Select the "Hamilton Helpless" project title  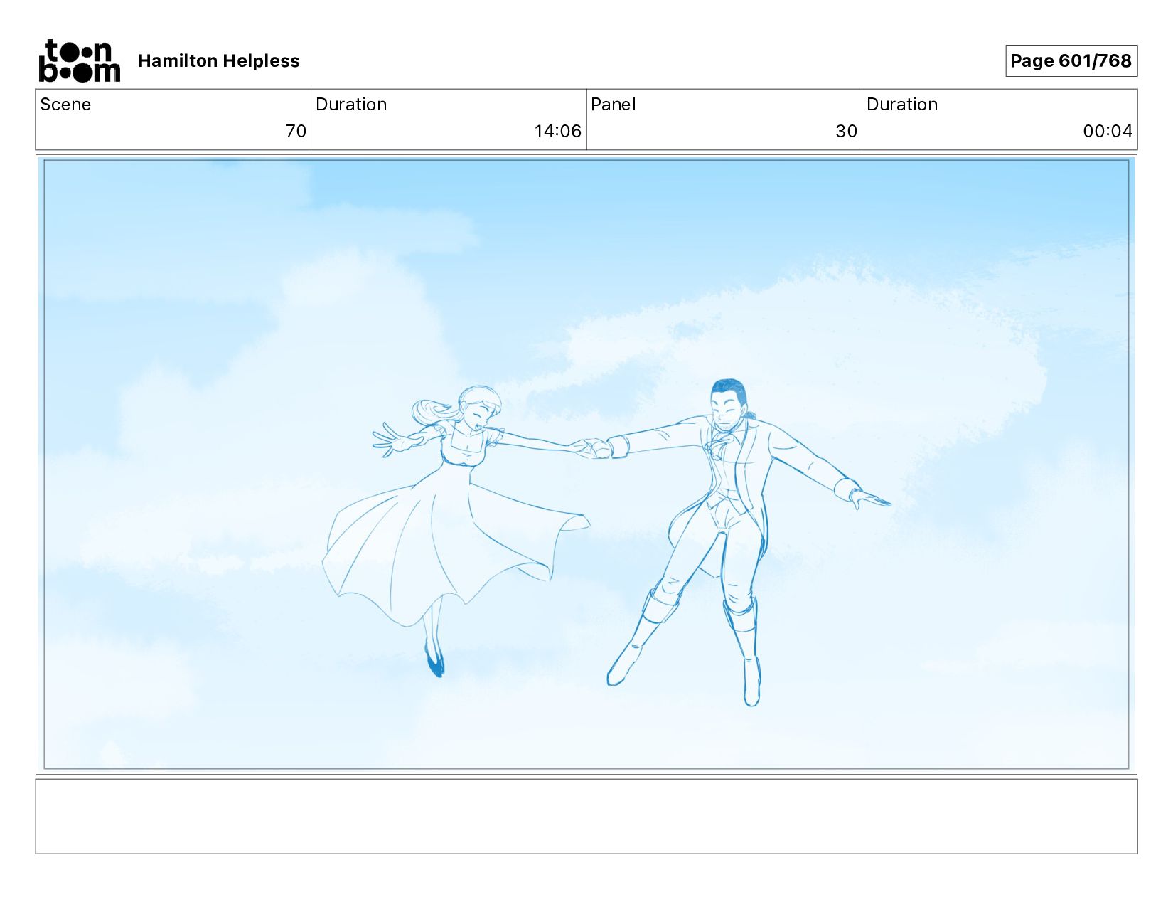click(219, 61)
